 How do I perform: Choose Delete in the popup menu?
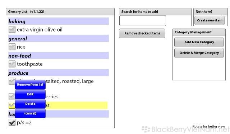[30, 104]
